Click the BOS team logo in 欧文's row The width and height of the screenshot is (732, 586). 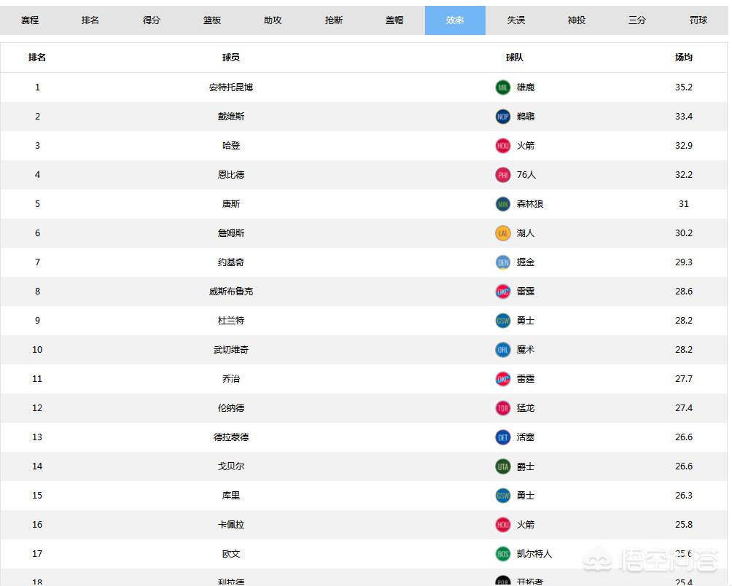pos(503,554)
